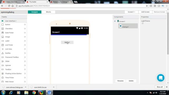
Task: Choose Date Picker palette item
Action: point(9,33)
